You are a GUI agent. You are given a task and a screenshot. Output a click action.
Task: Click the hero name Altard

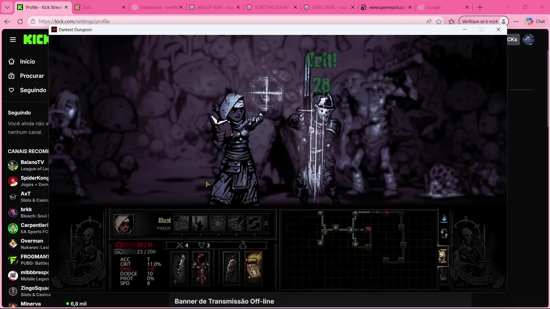tap(165, 221)
